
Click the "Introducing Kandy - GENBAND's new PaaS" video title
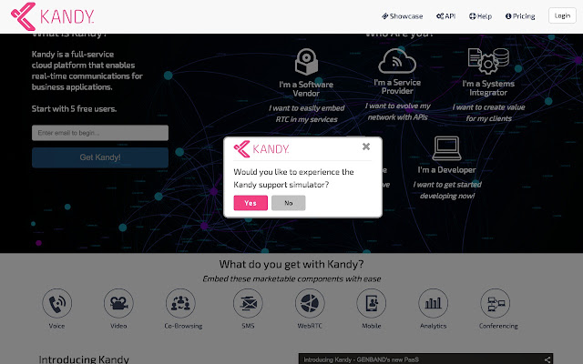coord(361,359)
